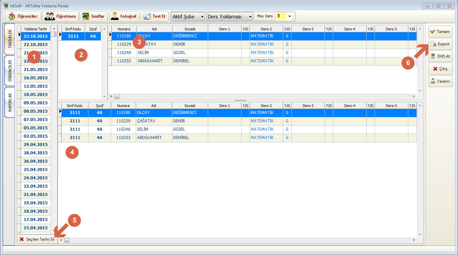Click the Numara header in the upper grid

pyautogui.click(x=124, y=29)
